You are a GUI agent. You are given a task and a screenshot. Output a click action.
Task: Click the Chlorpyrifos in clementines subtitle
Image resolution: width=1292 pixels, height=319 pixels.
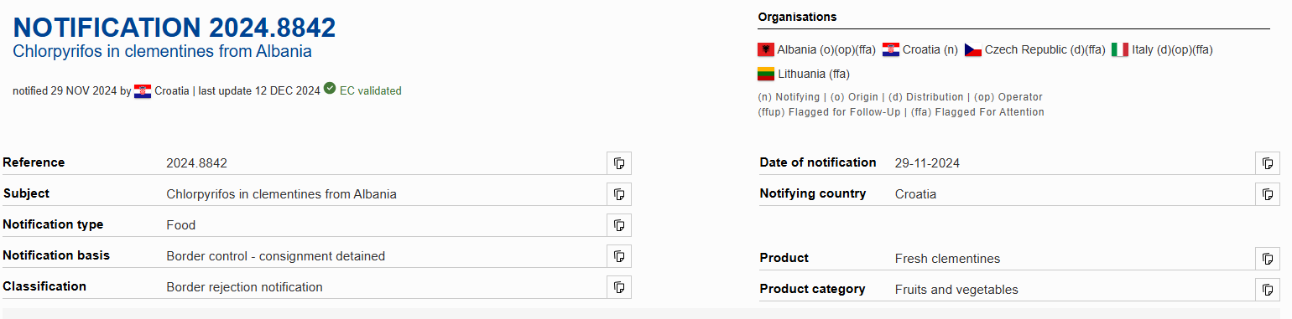pos(162,52)
